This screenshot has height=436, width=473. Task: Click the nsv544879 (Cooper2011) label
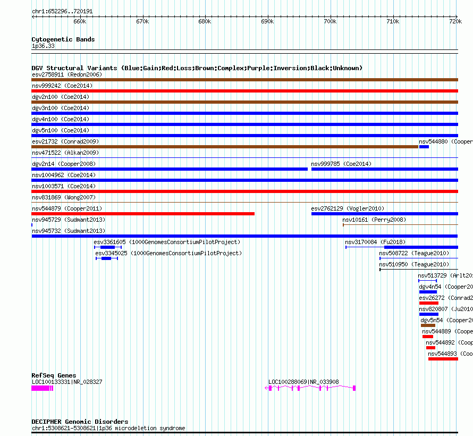(x=67, y=208)
